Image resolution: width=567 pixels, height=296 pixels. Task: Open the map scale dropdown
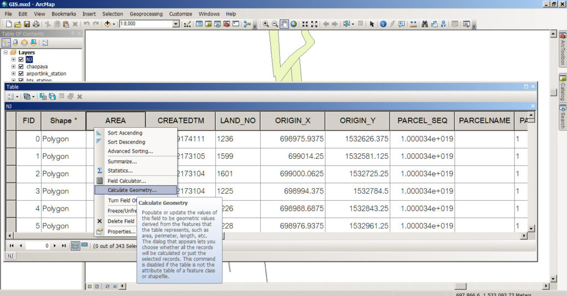click(x=176, y=24)
